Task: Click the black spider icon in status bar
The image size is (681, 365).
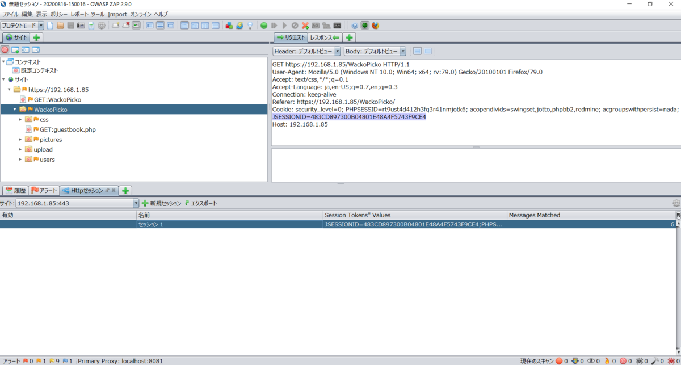Action: point(639,360)
